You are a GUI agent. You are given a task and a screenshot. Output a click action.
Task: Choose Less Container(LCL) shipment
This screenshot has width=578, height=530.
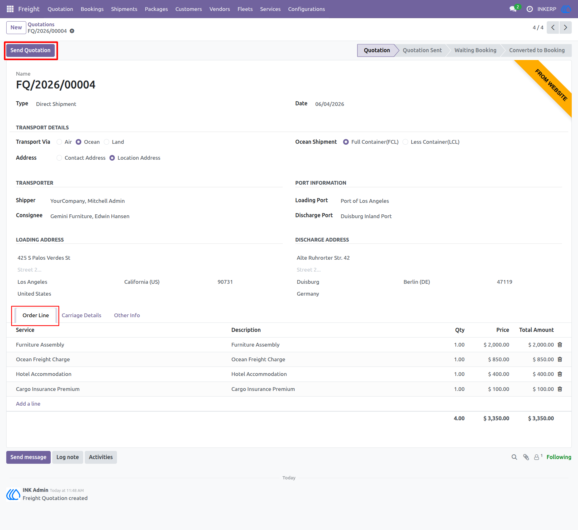pyautogui.click(x=405, y=142)
